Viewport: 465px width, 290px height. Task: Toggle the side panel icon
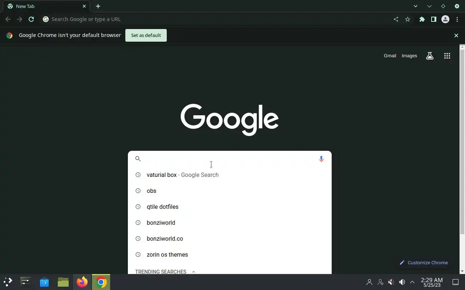tap(434, 19)
